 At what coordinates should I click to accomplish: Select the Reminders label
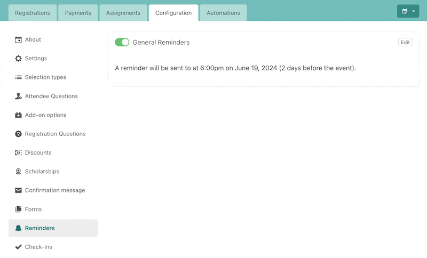[39, 228]
